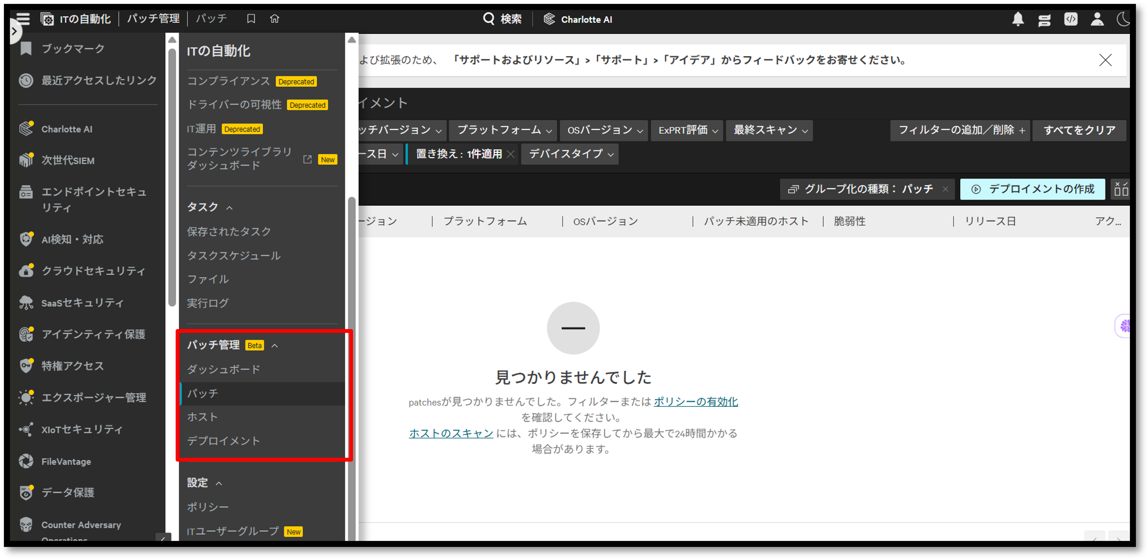Open 最近アクセスしたリンク in the sidebar
Image resolution: width=1148 pixels, height=559 pixels.
88,80
